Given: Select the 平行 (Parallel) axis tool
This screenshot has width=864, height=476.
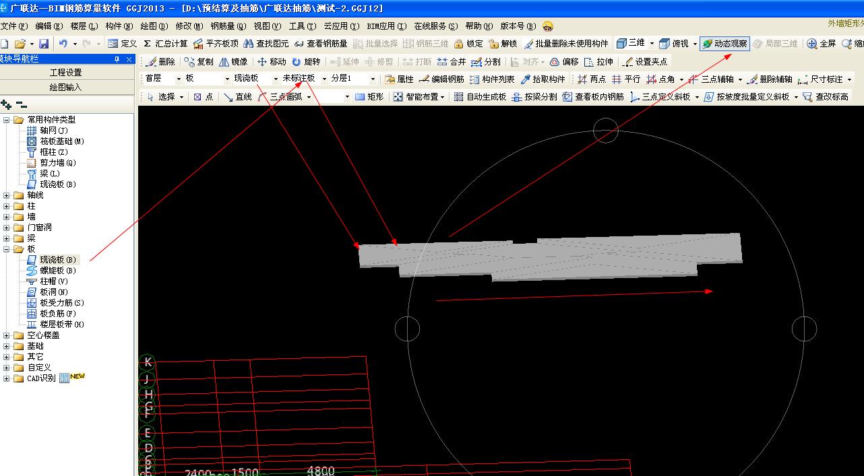Looking at the screenshot, I should pyautogui.click(x=626, y=79).
